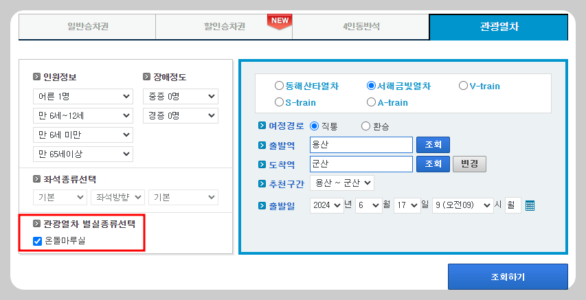Click the NEW badge on 할인승차권 tab

tap(280, 21)
